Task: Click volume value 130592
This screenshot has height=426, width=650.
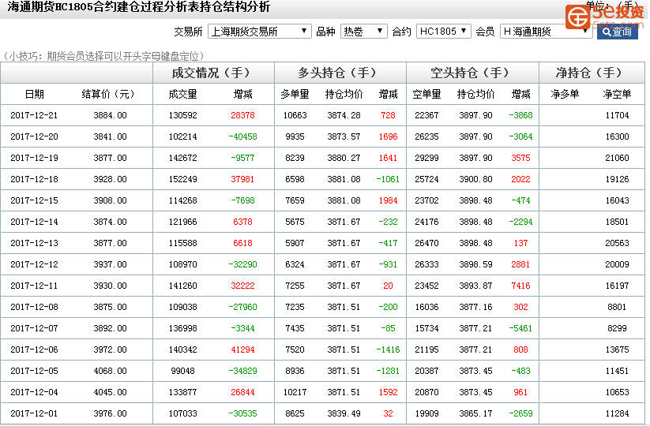Action: tap(182, 115)
